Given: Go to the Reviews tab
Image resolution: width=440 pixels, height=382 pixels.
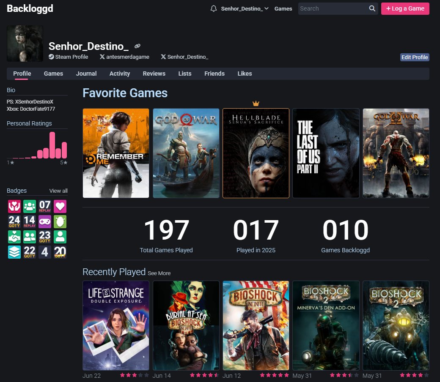Looking at the screenshot, I should pyautogui.click(x=154, y=74).
